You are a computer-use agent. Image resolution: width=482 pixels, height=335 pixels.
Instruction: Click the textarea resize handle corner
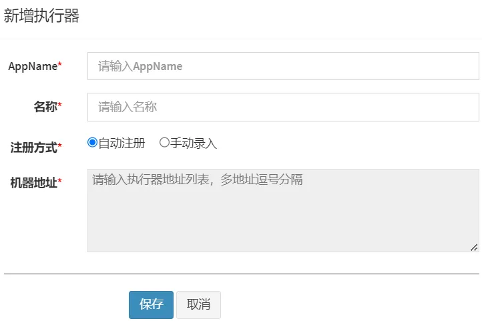[474, 247]
